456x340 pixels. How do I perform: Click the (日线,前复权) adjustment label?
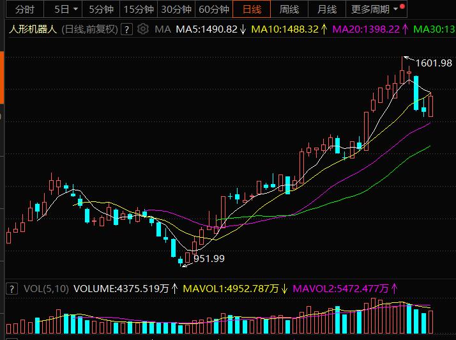coord(89,29)
